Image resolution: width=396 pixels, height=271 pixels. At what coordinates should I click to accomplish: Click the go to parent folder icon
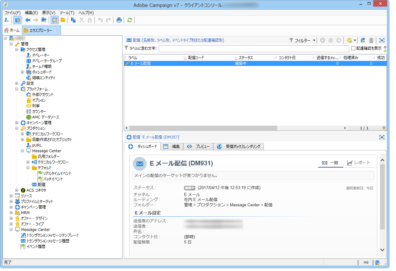click(44, 20)
